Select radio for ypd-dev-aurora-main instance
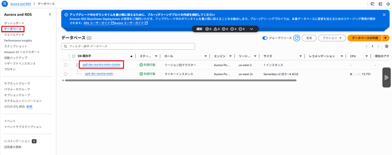 (x=66, y=74)
